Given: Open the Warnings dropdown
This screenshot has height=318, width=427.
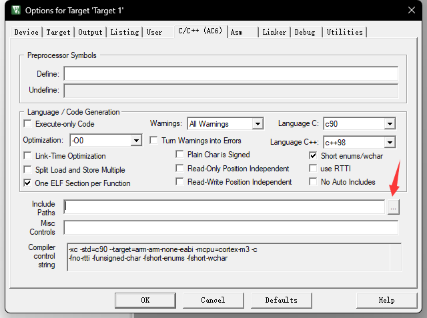Looking at the screenshot, I should tap(258, 124).
